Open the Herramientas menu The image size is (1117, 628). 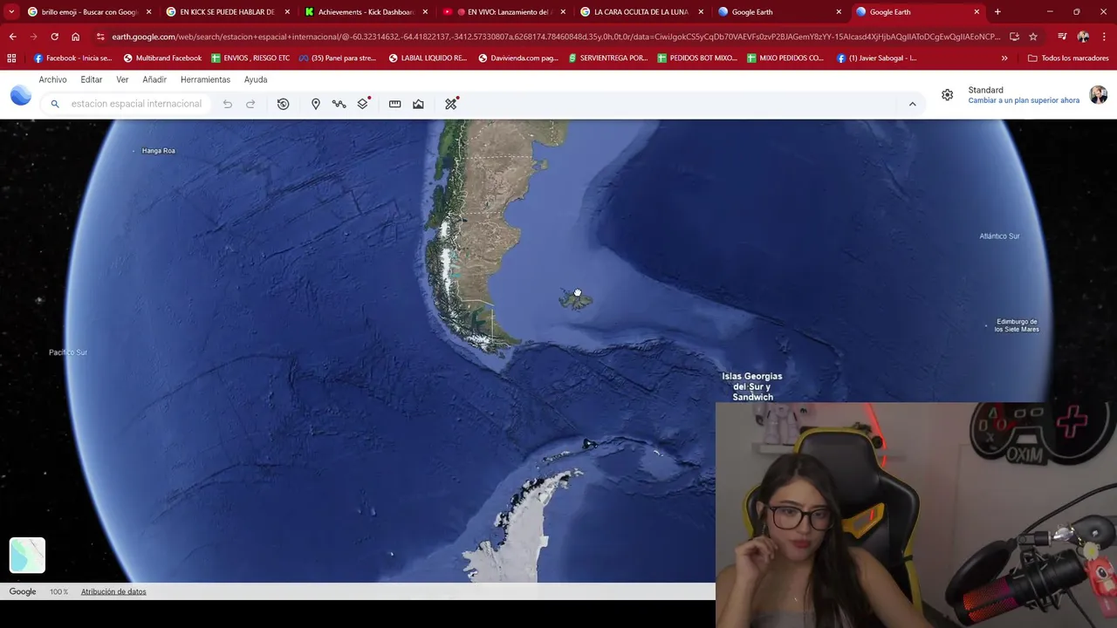pos(205,79)
